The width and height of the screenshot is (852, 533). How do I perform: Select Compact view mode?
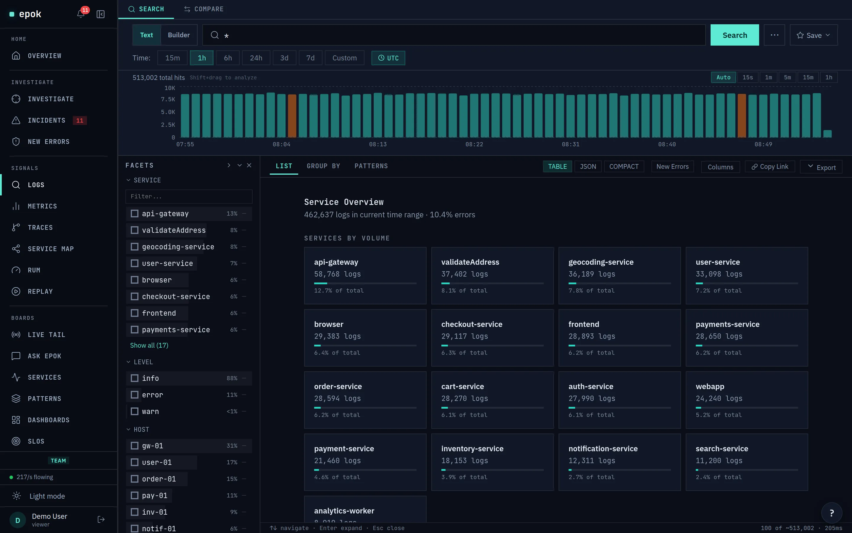(x=624, y=166)
